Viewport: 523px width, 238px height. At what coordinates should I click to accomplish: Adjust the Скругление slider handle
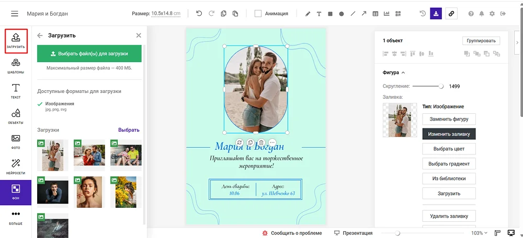click(x=441, y=86)
